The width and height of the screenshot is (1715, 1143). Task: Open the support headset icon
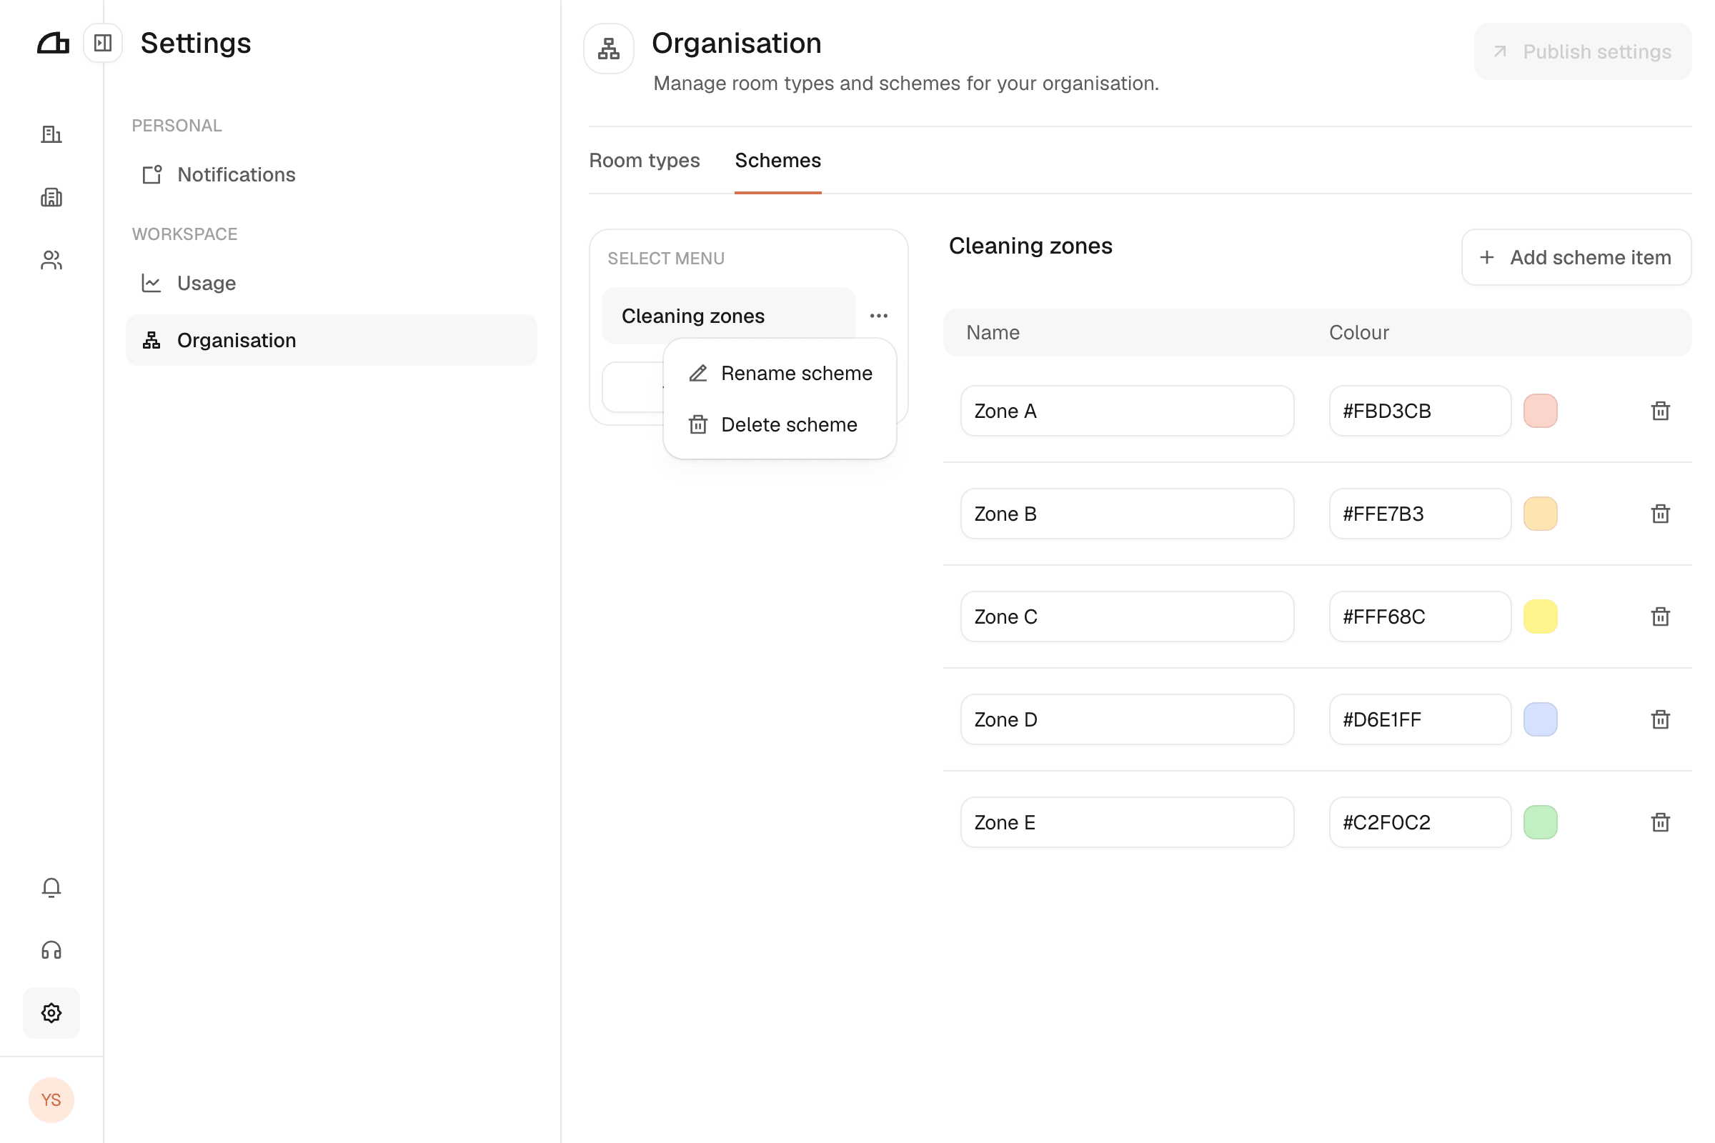(51, 950)
